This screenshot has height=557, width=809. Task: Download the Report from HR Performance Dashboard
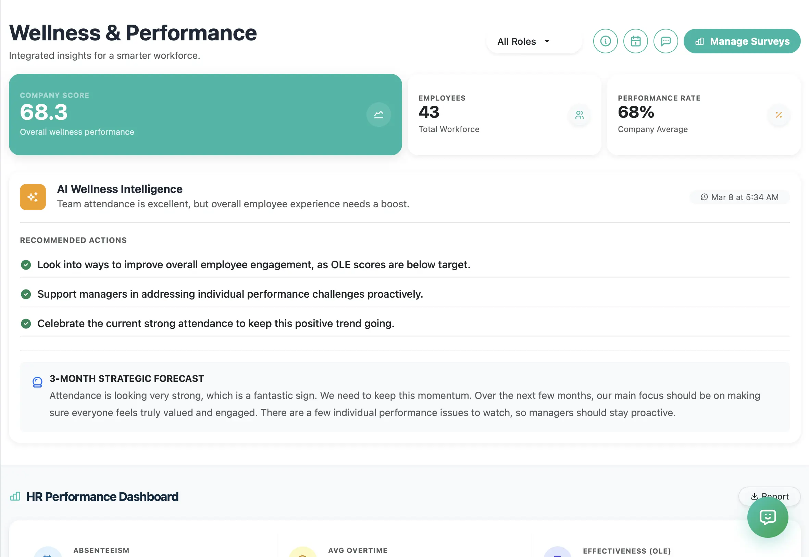(769, 496)
